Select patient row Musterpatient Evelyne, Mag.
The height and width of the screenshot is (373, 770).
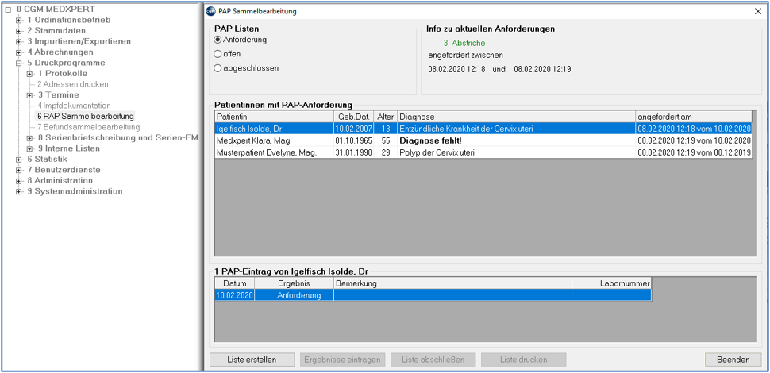click(483, 152)
